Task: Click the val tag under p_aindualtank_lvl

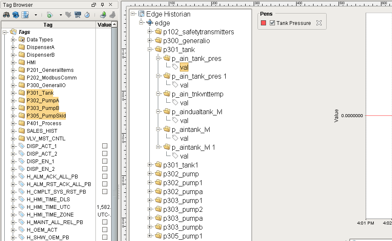Action: [x=184, y=120]
